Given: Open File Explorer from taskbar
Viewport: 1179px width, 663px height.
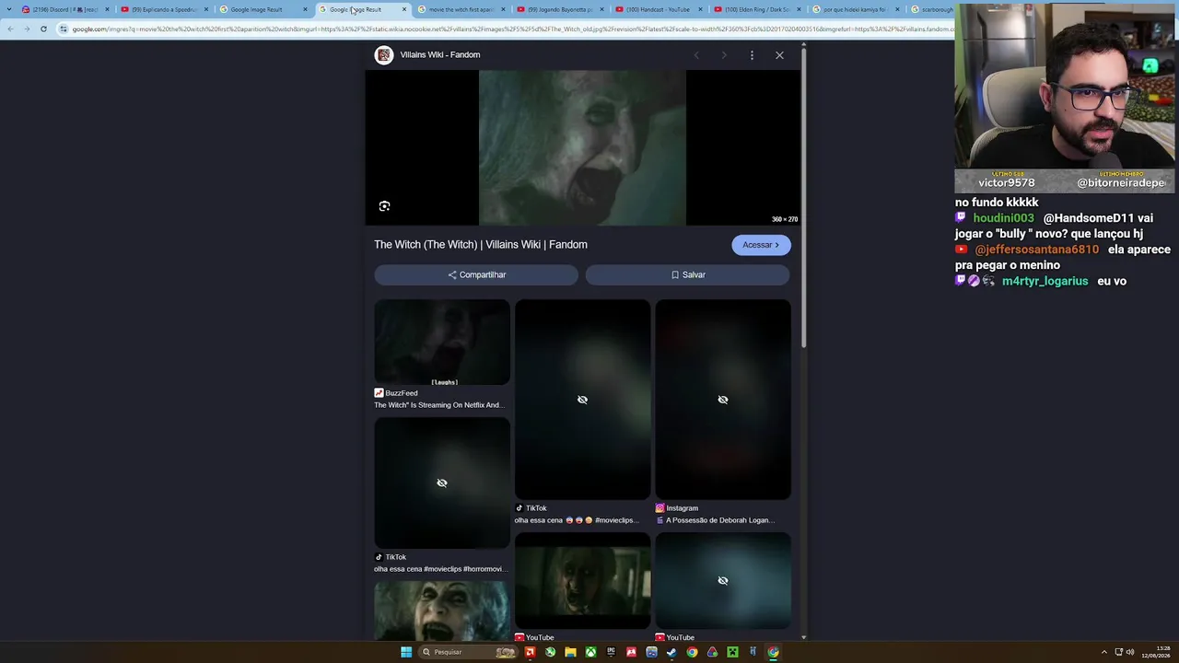Looking at the screenshot, I should (x=570, y=652).
